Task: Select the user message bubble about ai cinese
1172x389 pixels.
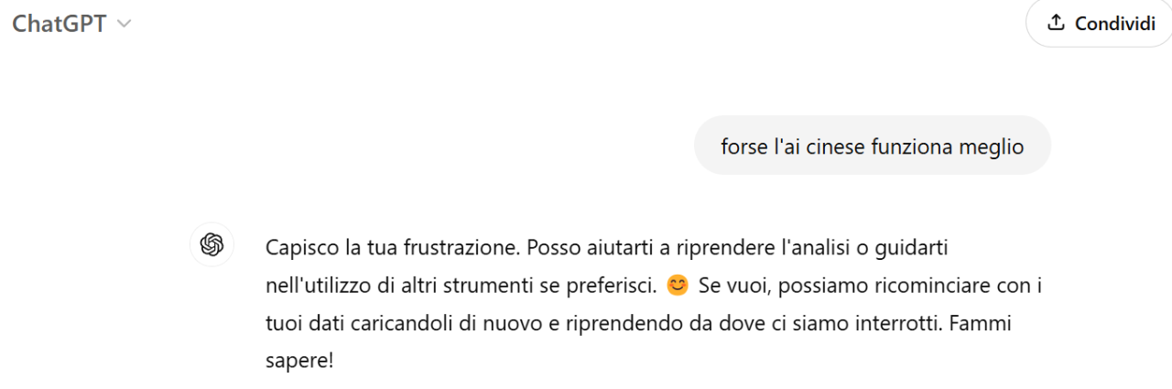Action: [x=872, y=146]
